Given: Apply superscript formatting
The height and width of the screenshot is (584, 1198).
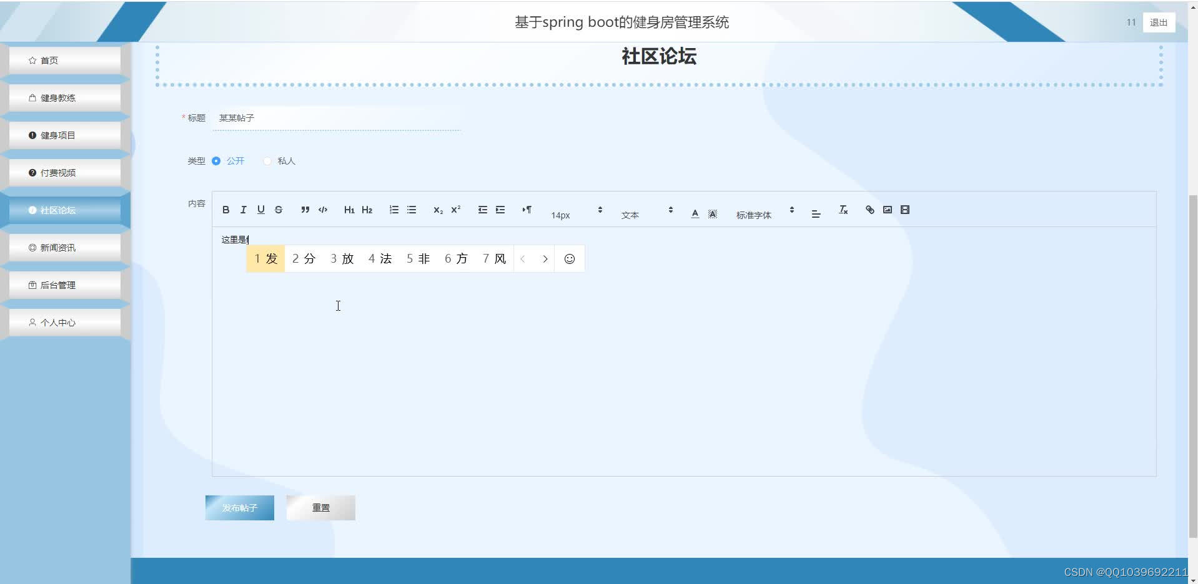Looking at the screenshot, I should pos(456,210).
